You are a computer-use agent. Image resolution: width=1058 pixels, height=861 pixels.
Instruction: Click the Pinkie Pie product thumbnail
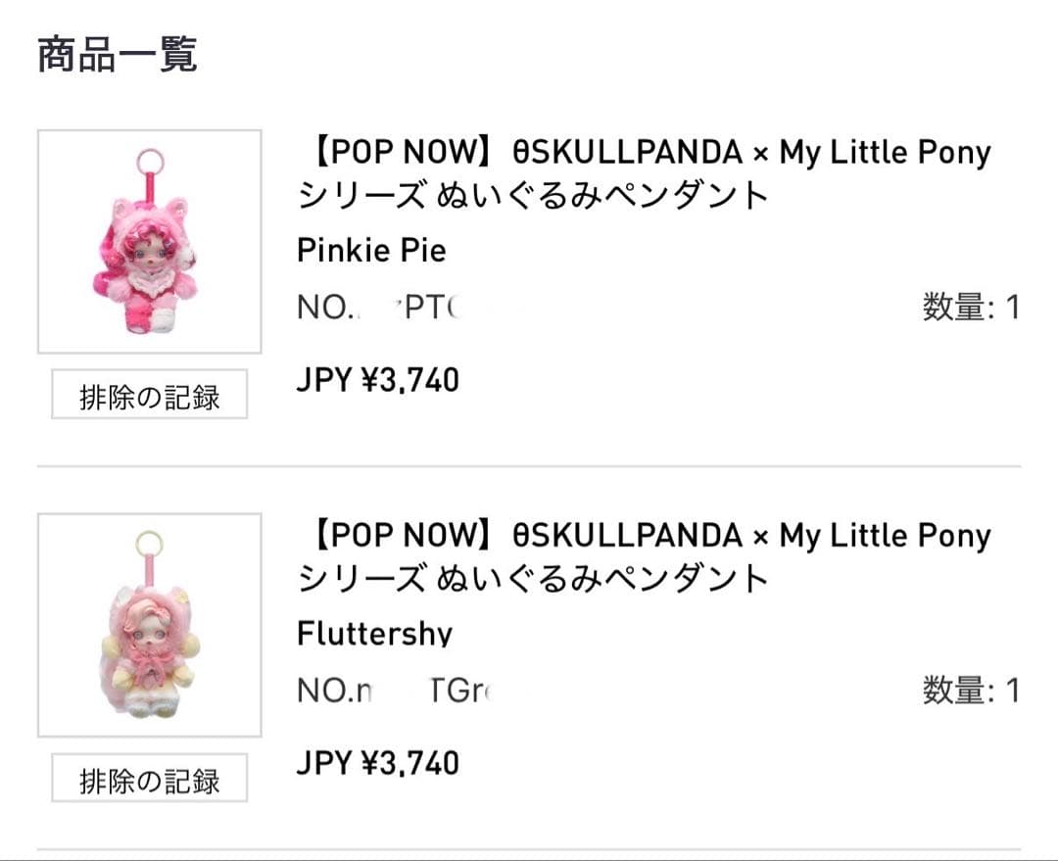149,240
